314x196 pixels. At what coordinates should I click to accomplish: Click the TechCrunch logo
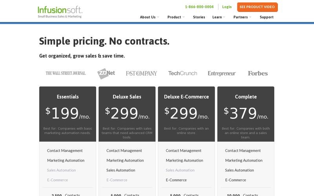tap(183, 73)
